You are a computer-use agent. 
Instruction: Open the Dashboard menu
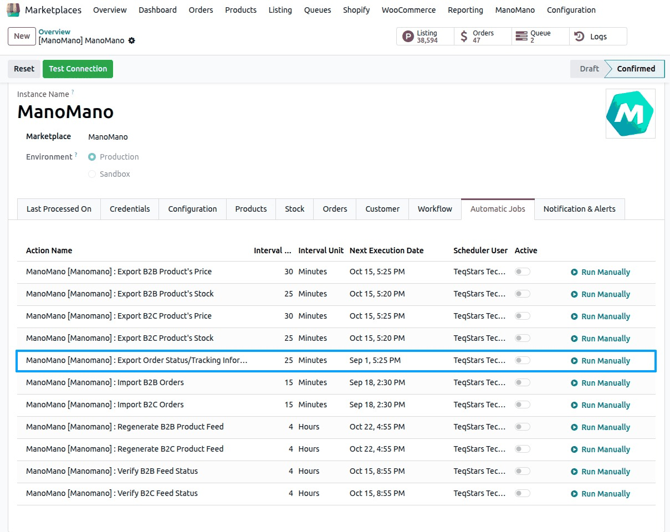coord(157,10)
